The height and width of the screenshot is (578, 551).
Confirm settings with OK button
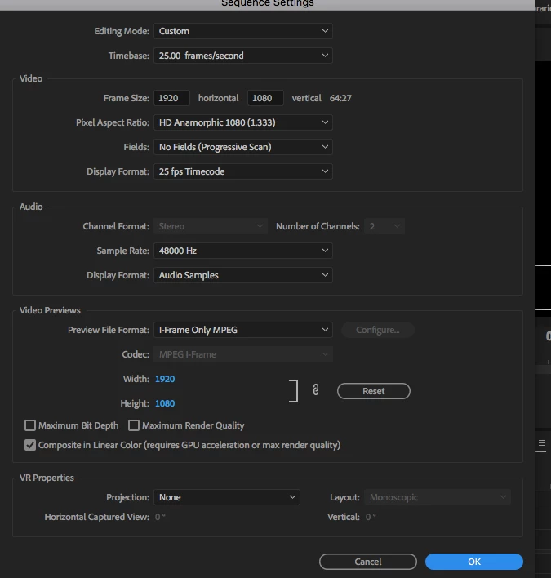tap(474, 562)
